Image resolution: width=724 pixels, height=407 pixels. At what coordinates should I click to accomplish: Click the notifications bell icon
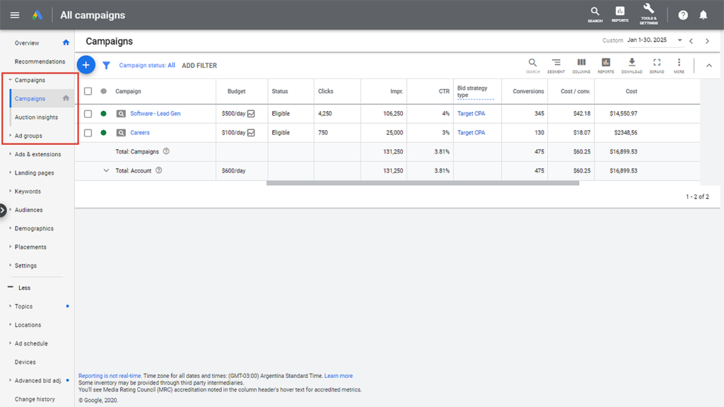tap(703, 15)
